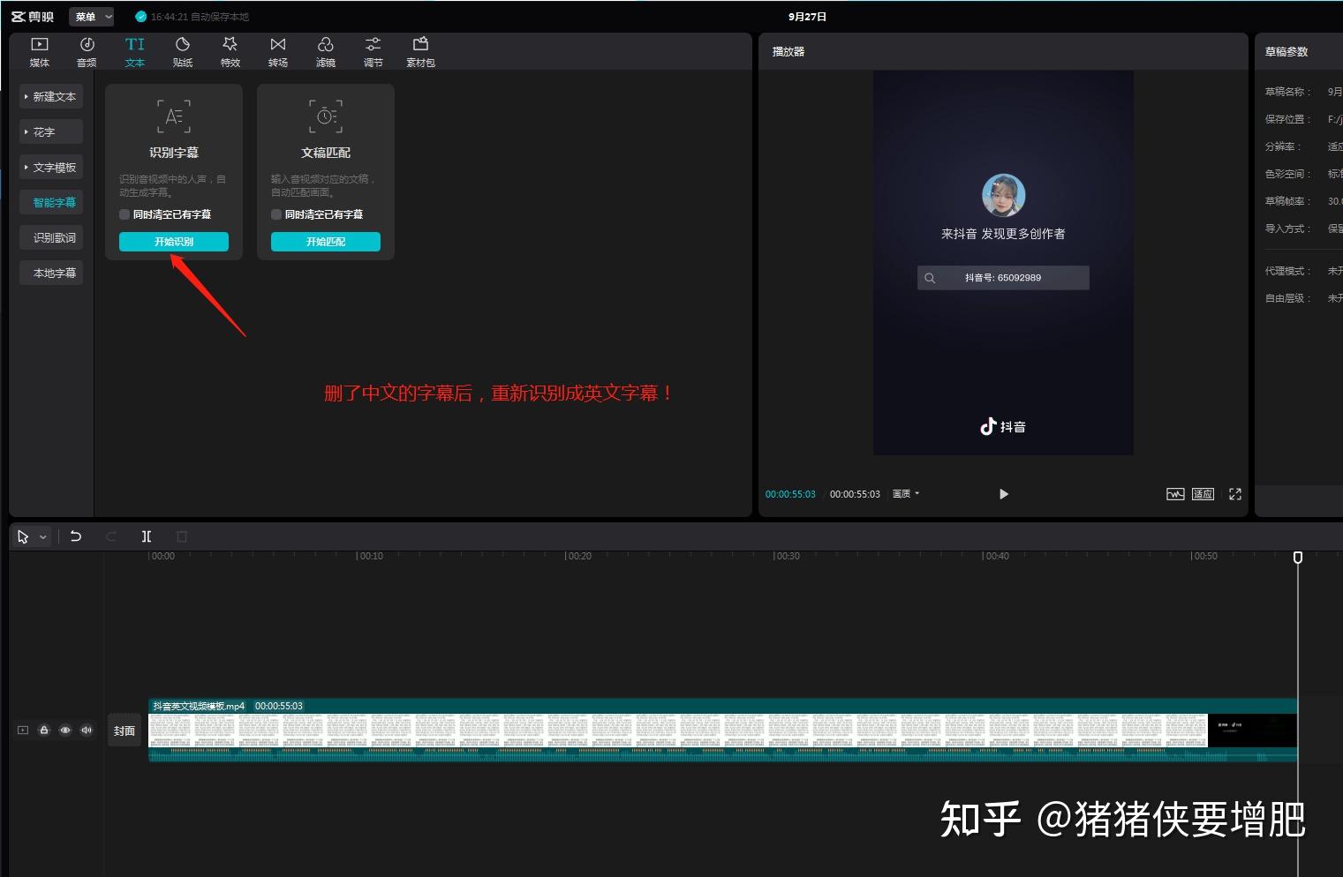
Task: Click the 草稿名称 label in draft parameters
Action: [x=1287, y=92]
